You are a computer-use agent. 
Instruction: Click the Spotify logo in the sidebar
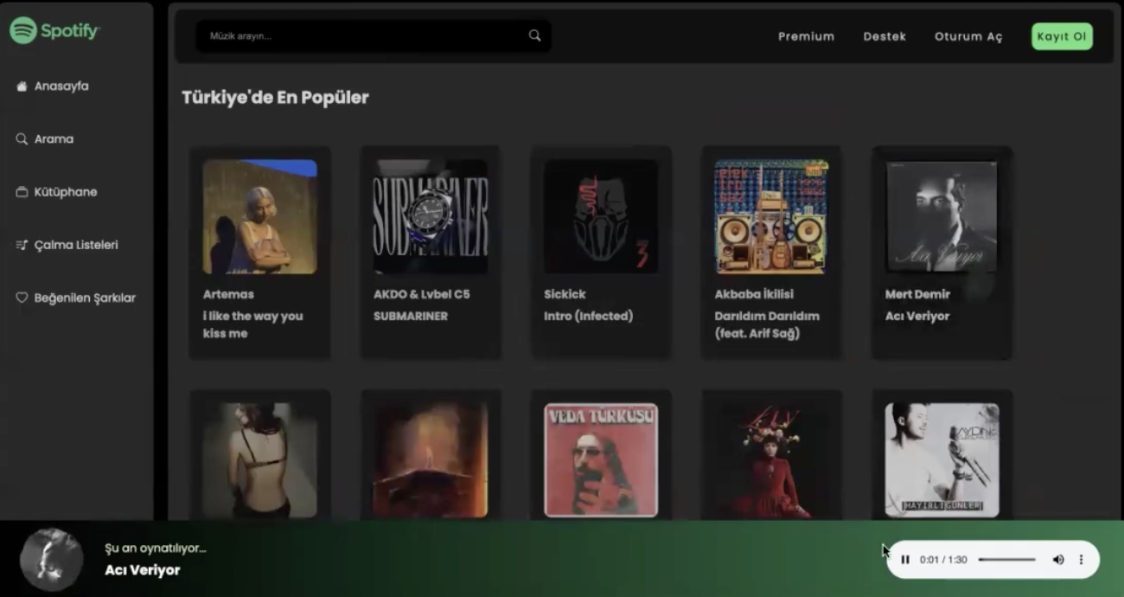[x=55, y=30]
